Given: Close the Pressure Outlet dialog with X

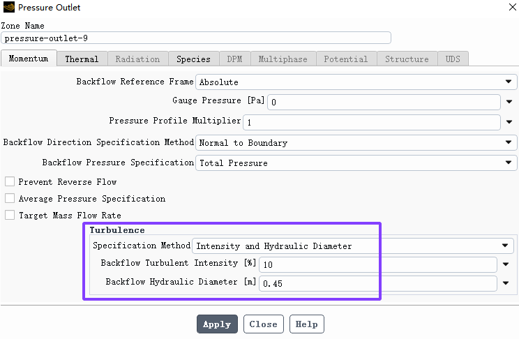Looking at the screenshot, I should coord(513,7).
